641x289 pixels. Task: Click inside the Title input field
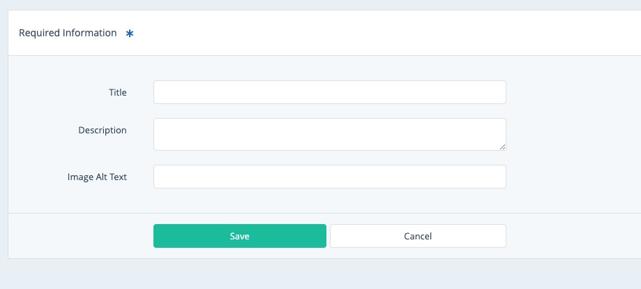[x=329, y=92]
